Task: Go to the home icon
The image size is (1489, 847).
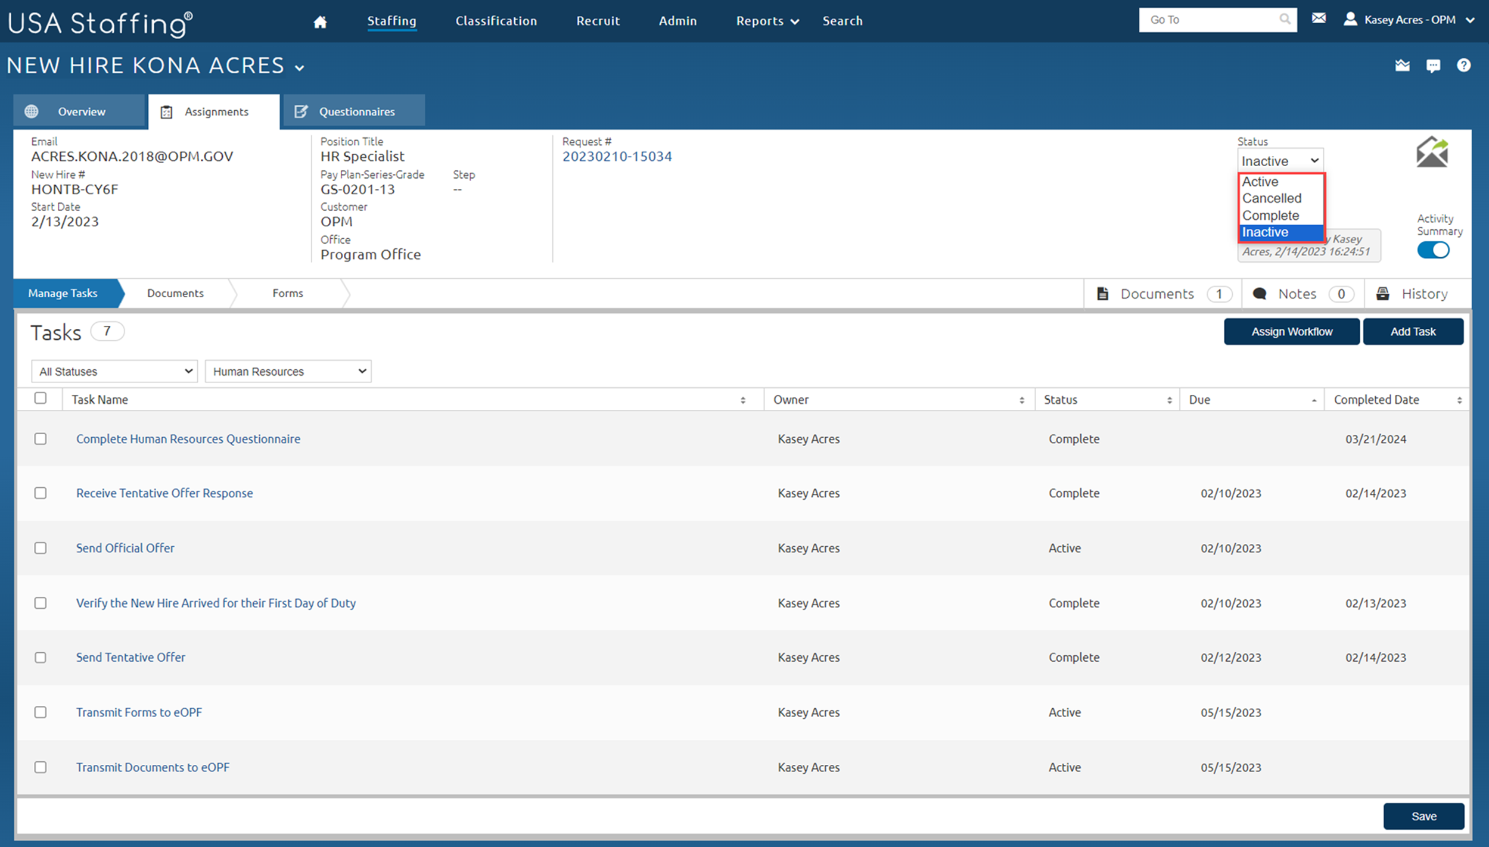Action: 320,22
